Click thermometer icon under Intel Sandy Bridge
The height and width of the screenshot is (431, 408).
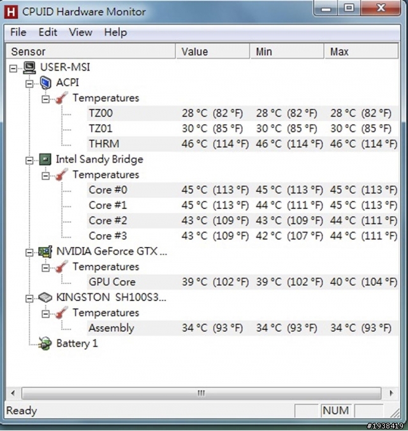62,175
